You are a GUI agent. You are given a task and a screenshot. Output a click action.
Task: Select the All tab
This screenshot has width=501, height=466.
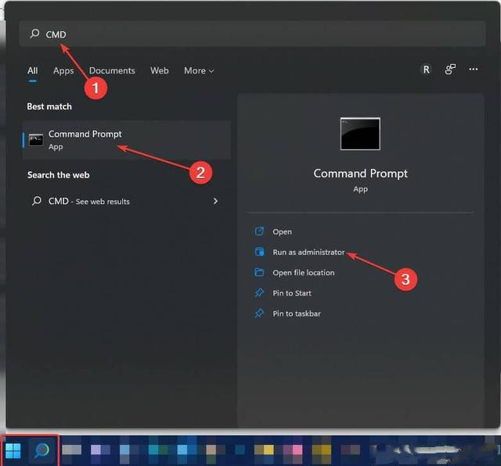(33, 70)
